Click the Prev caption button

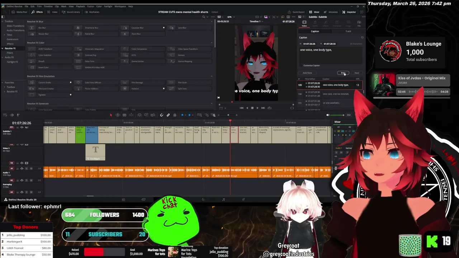pos(343,73)
